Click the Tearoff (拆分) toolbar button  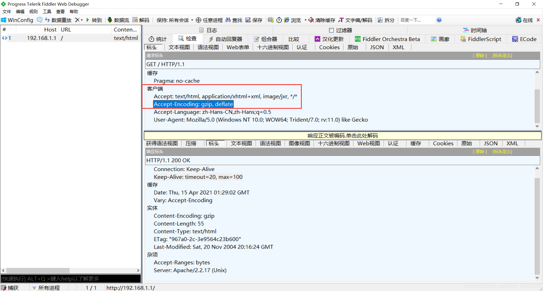(x=386, y=20)
